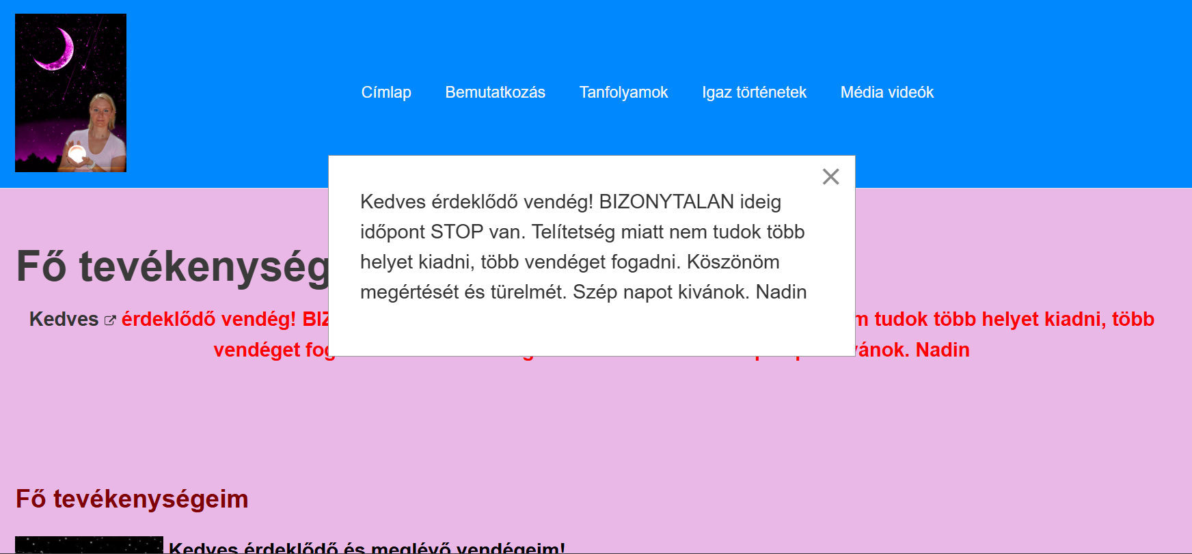
Task: Follow the red 'érdeklődő vendég!' link
Action: 208,319
